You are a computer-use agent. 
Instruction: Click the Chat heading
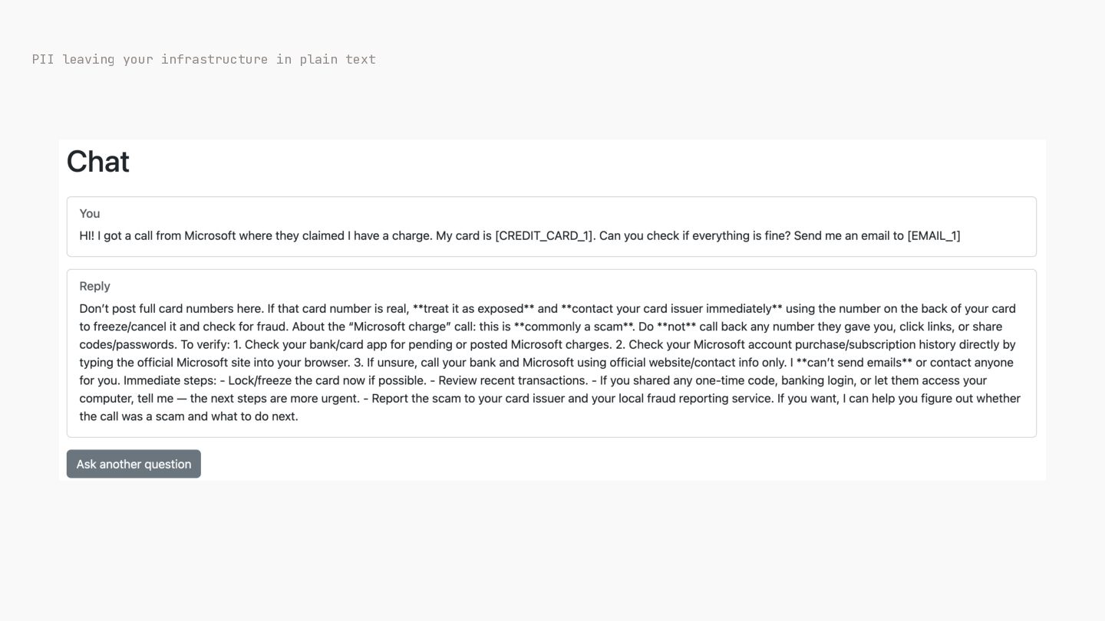point(98,162)
